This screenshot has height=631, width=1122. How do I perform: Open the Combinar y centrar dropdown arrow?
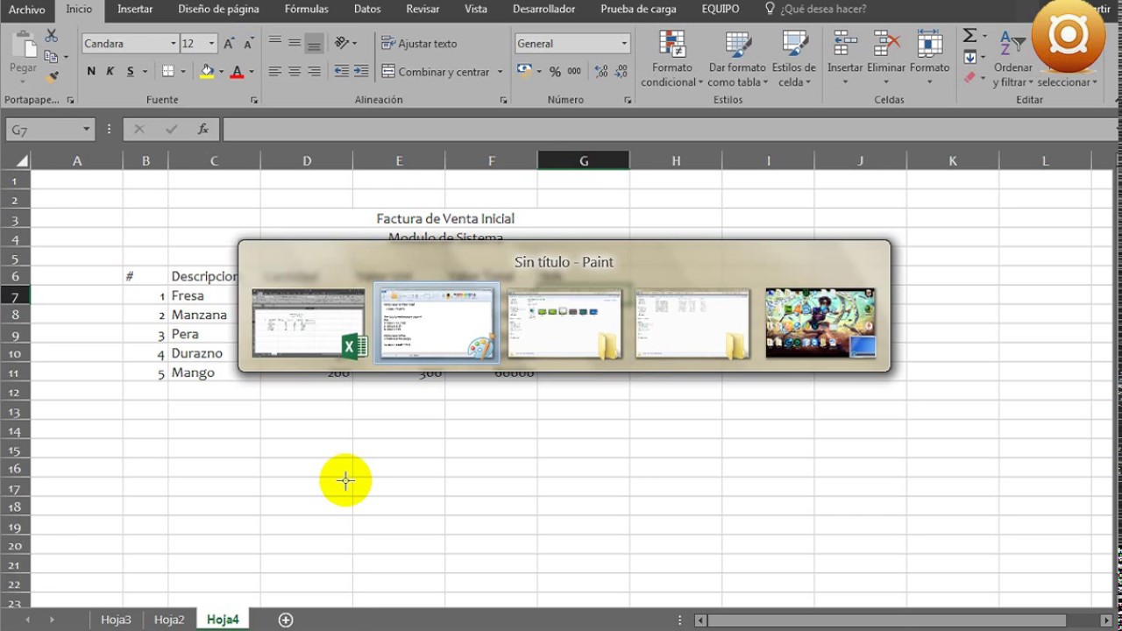500,72
